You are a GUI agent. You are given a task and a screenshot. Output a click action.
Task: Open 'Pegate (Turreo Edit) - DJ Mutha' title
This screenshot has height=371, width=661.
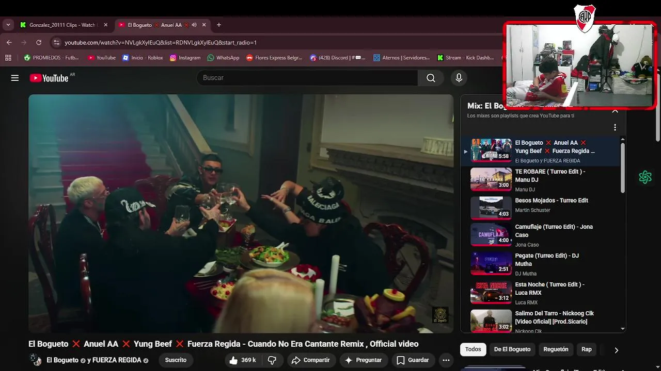(547, 260)
